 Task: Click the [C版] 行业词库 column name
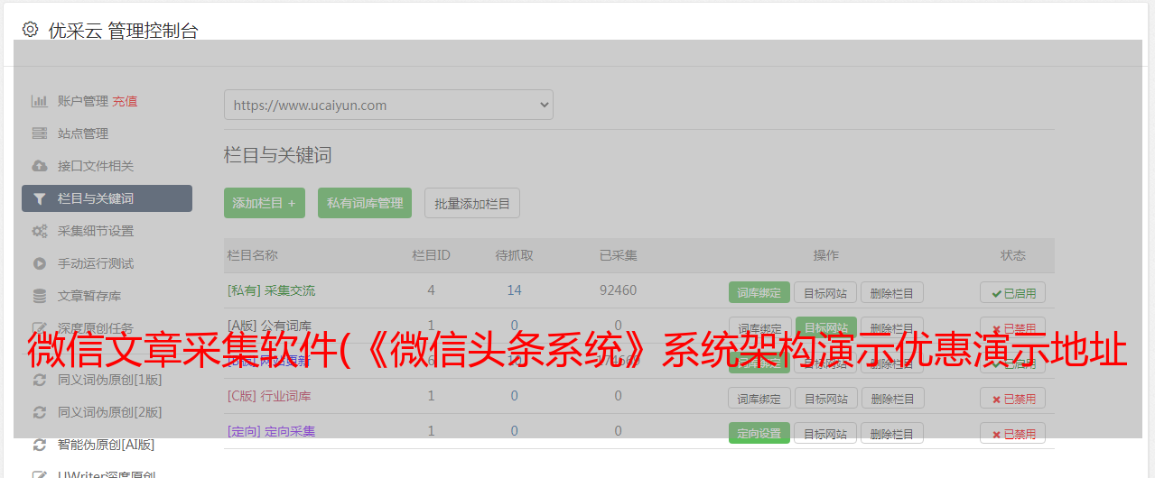[x=269, y=396]
